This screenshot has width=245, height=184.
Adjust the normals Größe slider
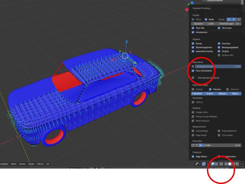click(x=222, y=145)
